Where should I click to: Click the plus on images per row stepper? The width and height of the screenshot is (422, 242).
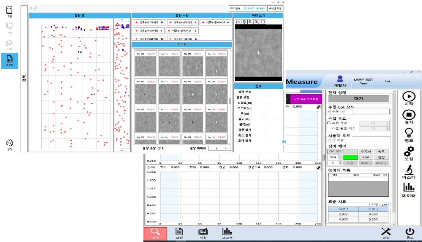pyautogui.click(x=226, y=148)
